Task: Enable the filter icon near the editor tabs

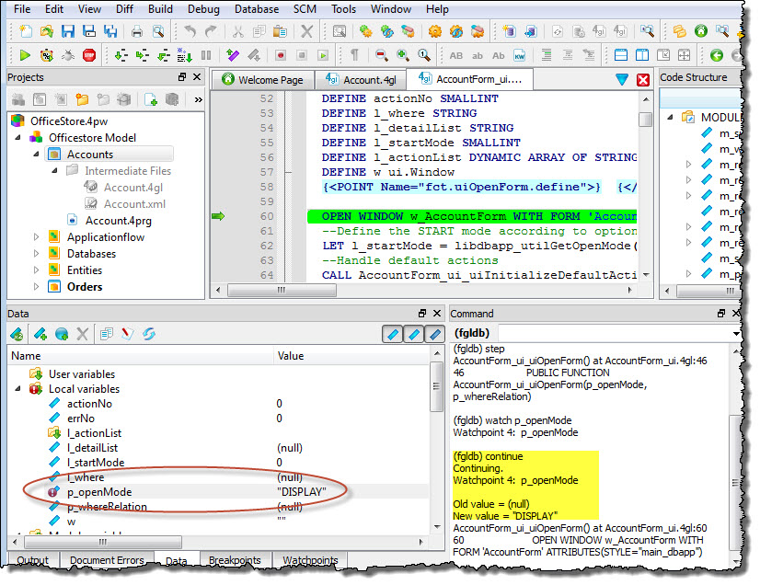Action: click(x=623, y=80)
